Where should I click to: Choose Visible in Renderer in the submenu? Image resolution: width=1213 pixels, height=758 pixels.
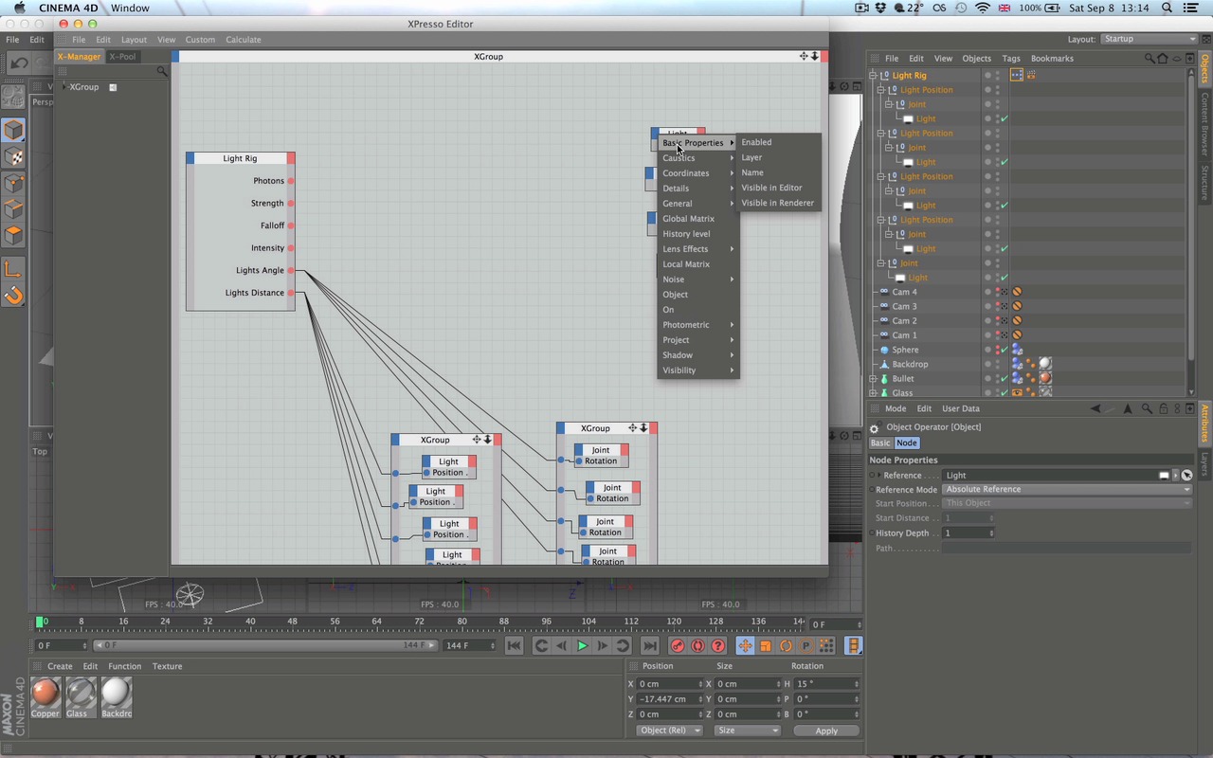pos(777,203)
